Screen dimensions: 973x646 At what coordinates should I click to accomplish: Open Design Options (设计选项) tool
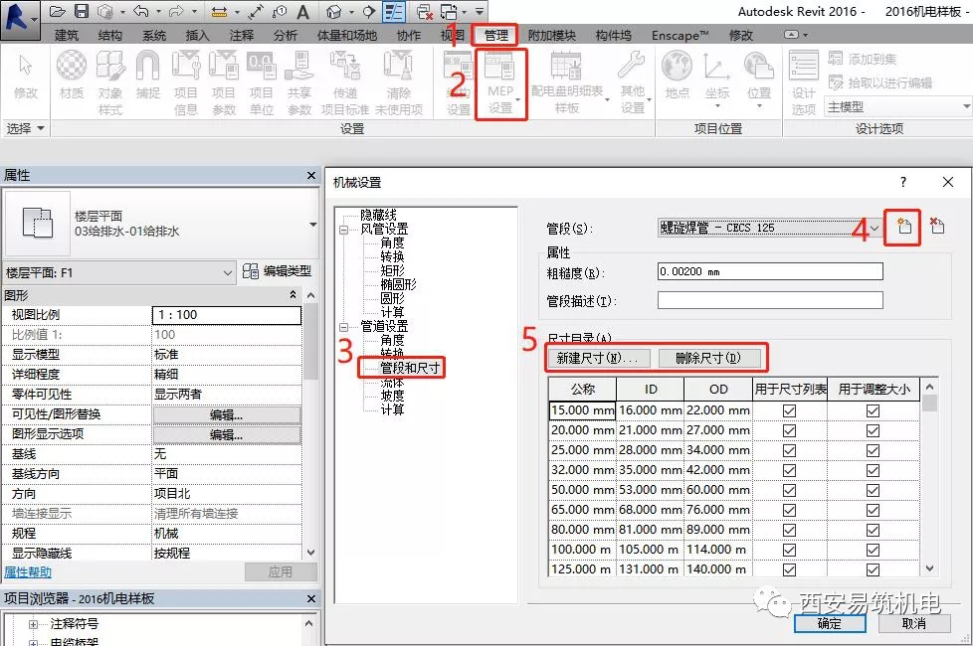pyautogui.click(x=804, y=83)
